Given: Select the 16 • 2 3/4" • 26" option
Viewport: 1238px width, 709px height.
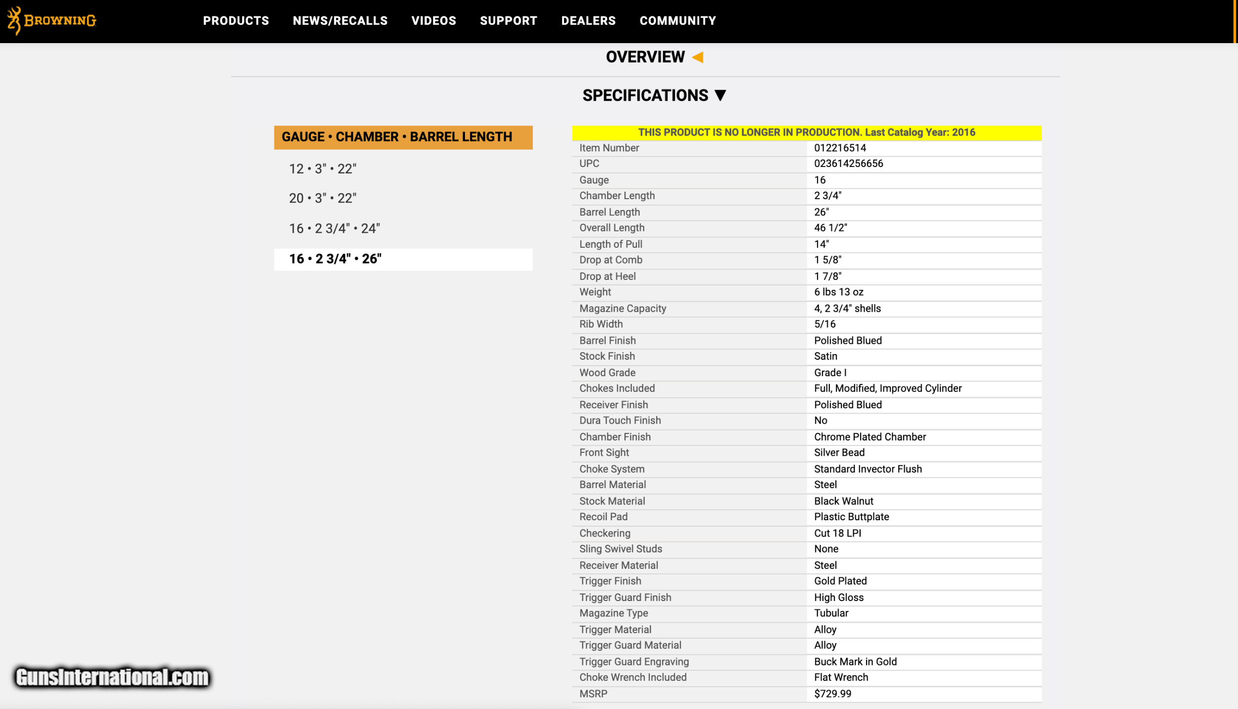Looking at the screenshot, I should 335,259.
